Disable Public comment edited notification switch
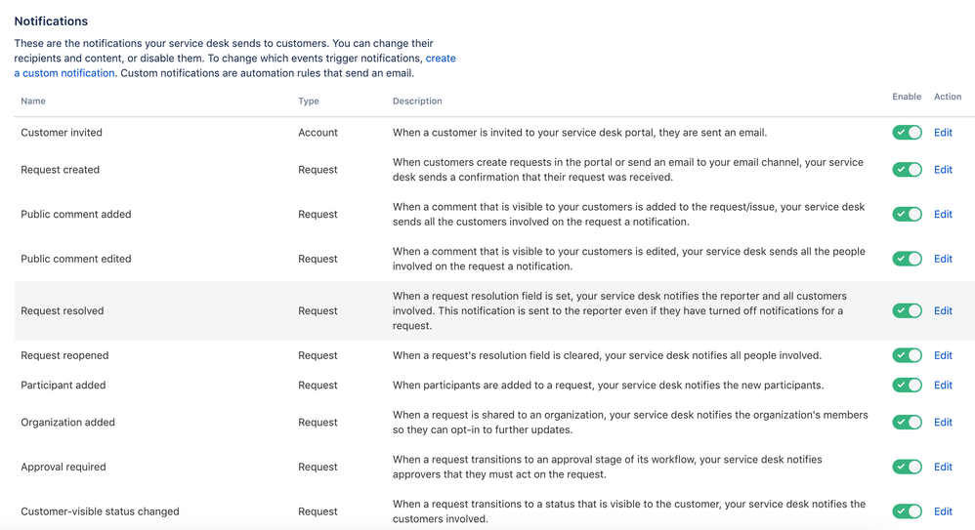 pos(907,259)
